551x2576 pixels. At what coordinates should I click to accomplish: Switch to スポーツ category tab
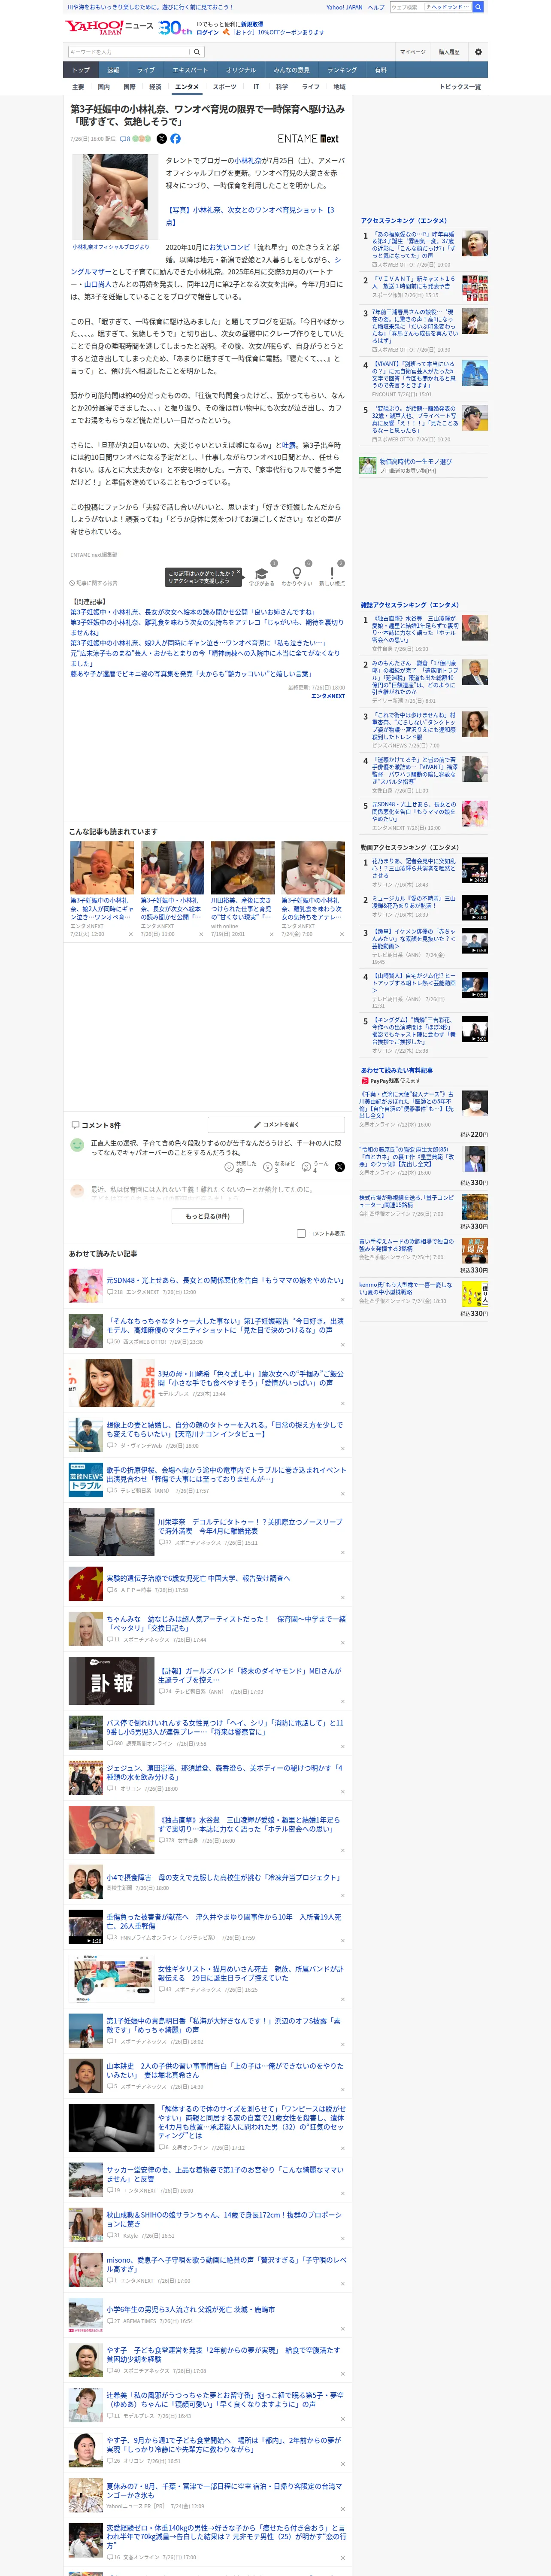pos(224,87)
